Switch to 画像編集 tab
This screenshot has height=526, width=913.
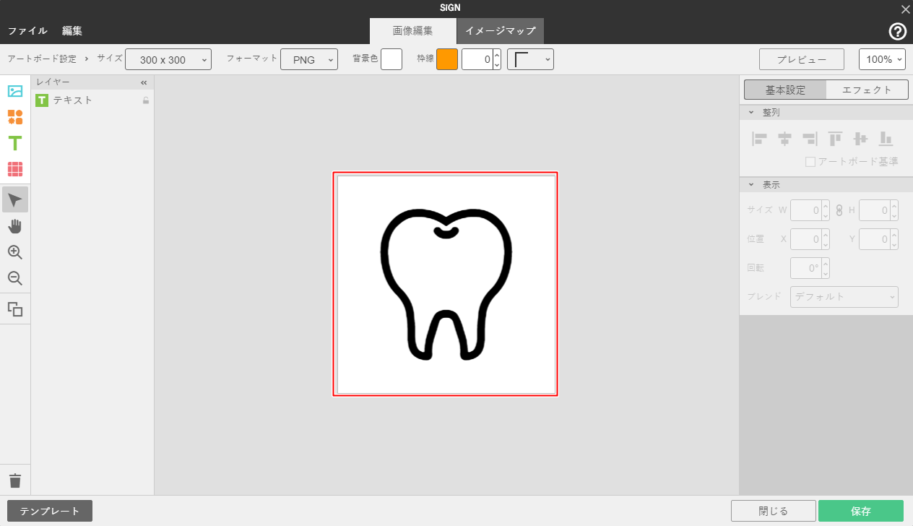413,31
